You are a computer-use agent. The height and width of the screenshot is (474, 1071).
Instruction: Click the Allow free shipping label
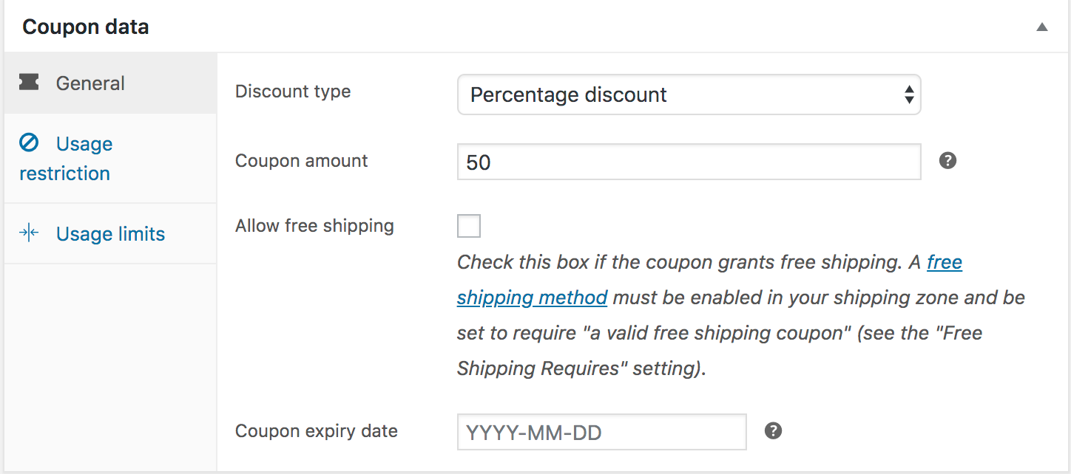pos(314,226)
